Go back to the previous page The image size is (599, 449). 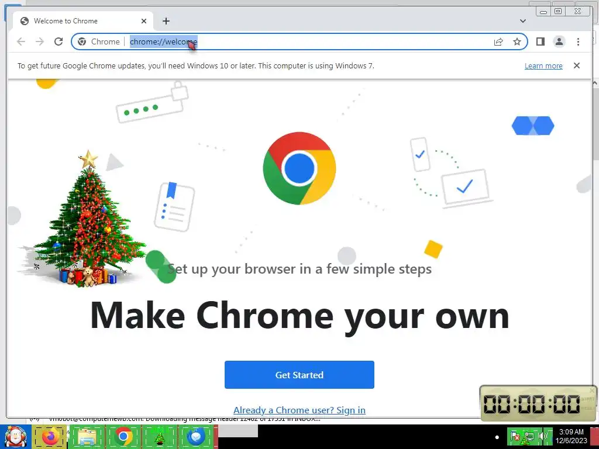(x=21, y=42)
